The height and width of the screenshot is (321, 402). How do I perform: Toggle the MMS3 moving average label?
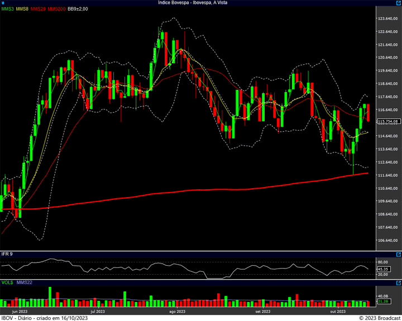point(7,9)
